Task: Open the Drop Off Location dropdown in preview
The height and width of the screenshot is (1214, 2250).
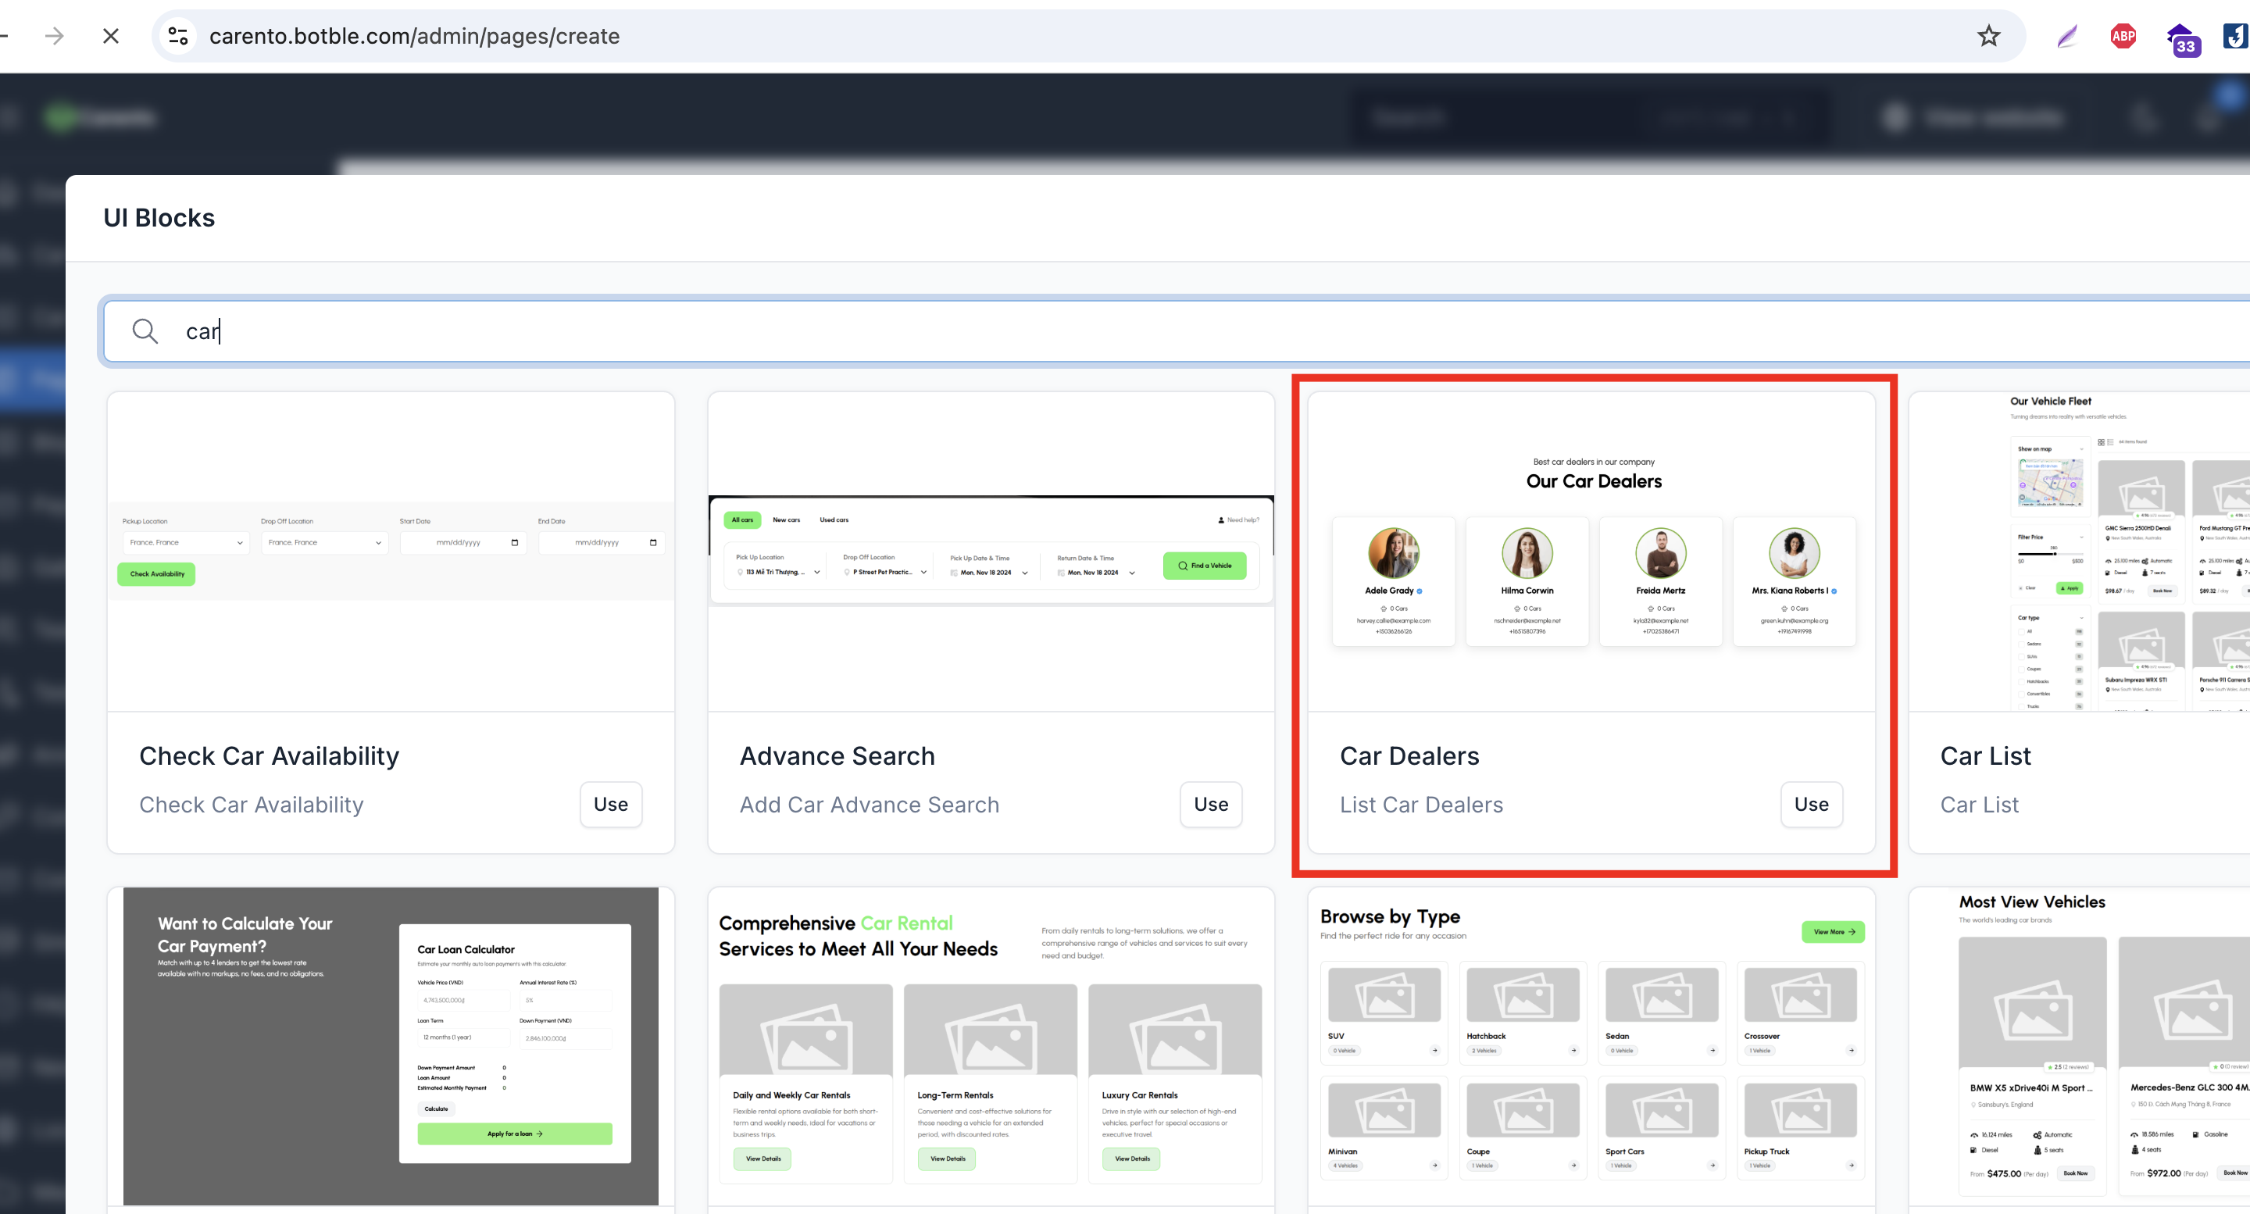Action: coord(324,542)
